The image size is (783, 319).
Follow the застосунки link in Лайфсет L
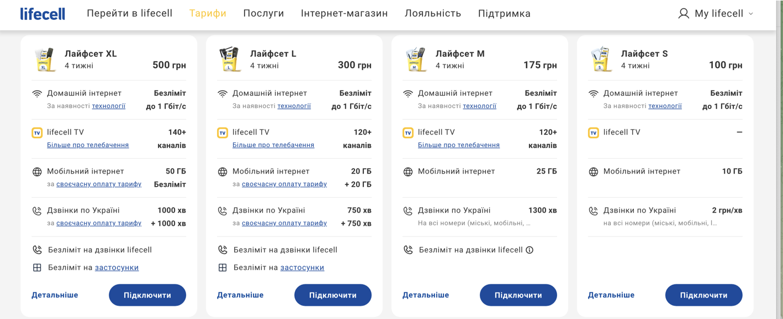pyautogui.click(x=302, y=268)
